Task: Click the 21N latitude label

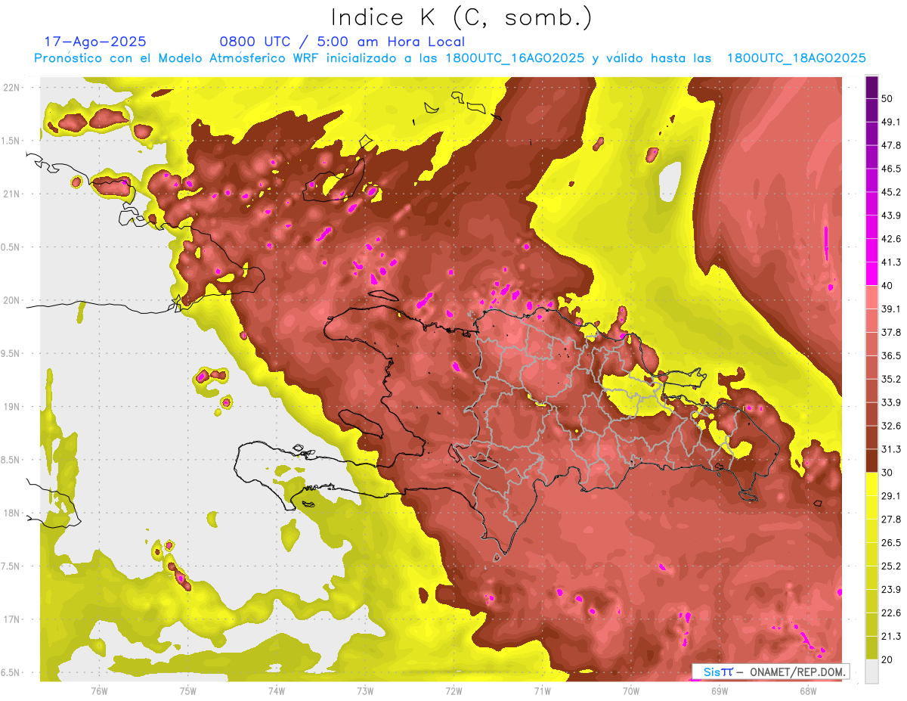Action: coord(11,194)
